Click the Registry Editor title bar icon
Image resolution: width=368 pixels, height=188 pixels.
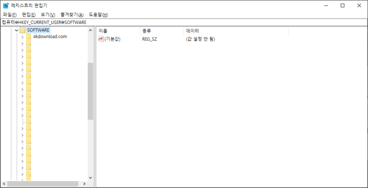[x=6, y=6]
